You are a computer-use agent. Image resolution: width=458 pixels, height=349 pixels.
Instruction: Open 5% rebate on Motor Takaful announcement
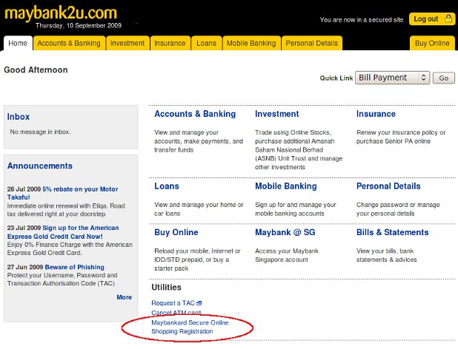62,193
